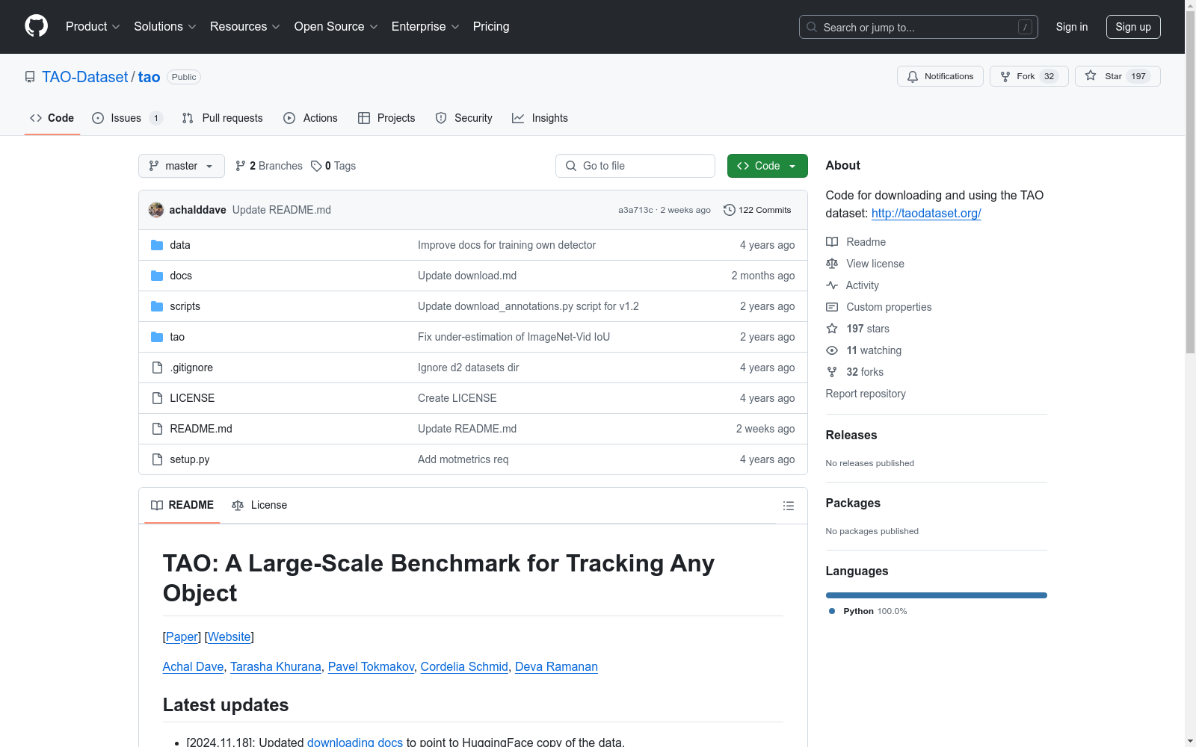Star the tao repository
Screen dimensions: 1196x747
(1118, 76)
